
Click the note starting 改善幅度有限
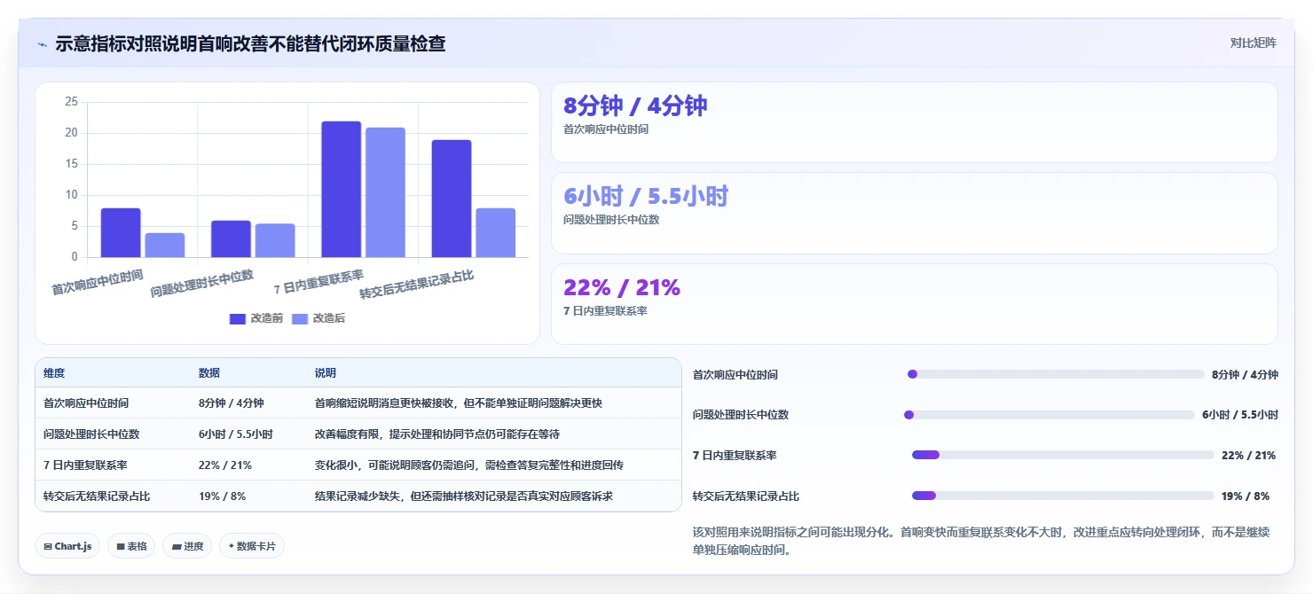[437, 434]
